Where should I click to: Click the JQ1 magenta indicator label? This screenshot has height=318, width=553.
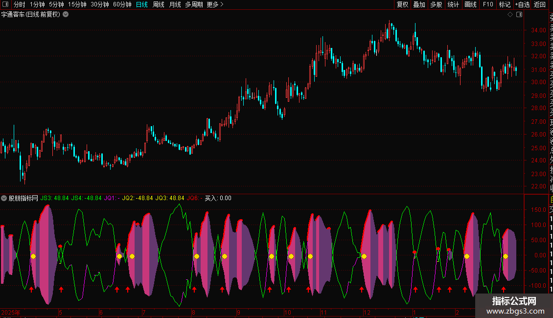[112, 198]
